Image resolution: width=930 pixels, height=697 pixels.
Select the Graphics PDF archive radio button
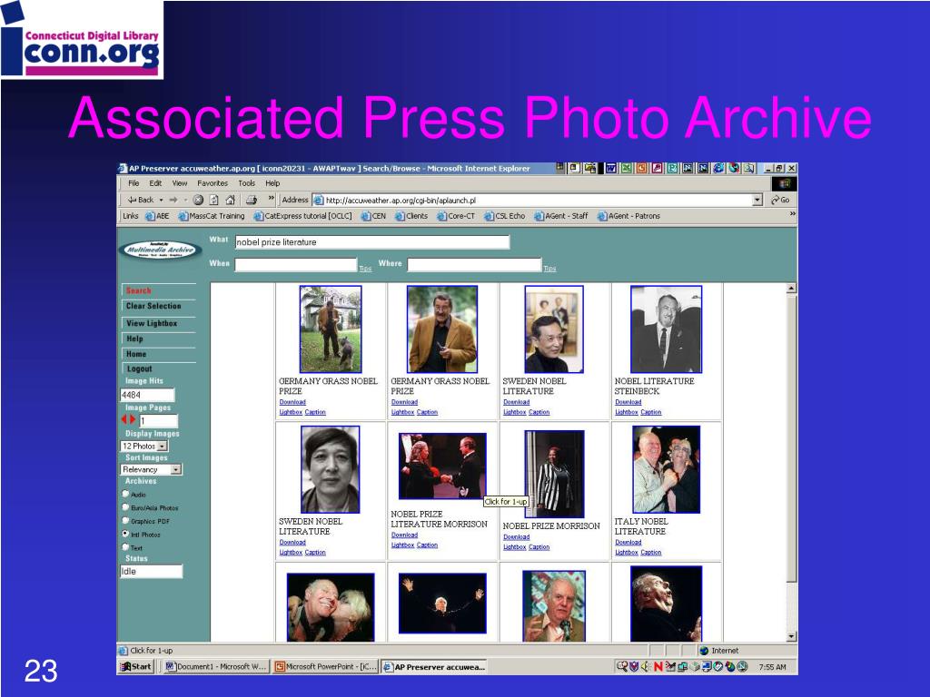tap(125, 520)
